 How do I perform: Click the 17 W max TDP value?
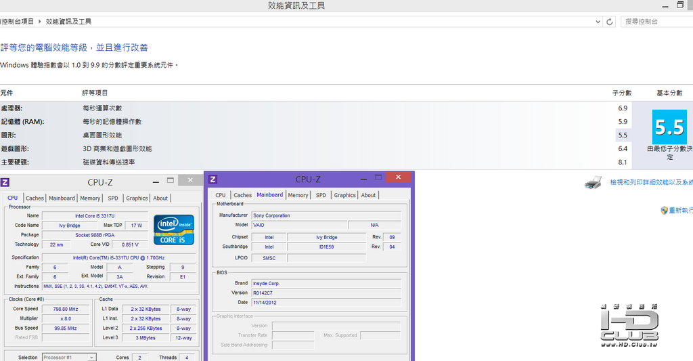click(x=137, y=226)
